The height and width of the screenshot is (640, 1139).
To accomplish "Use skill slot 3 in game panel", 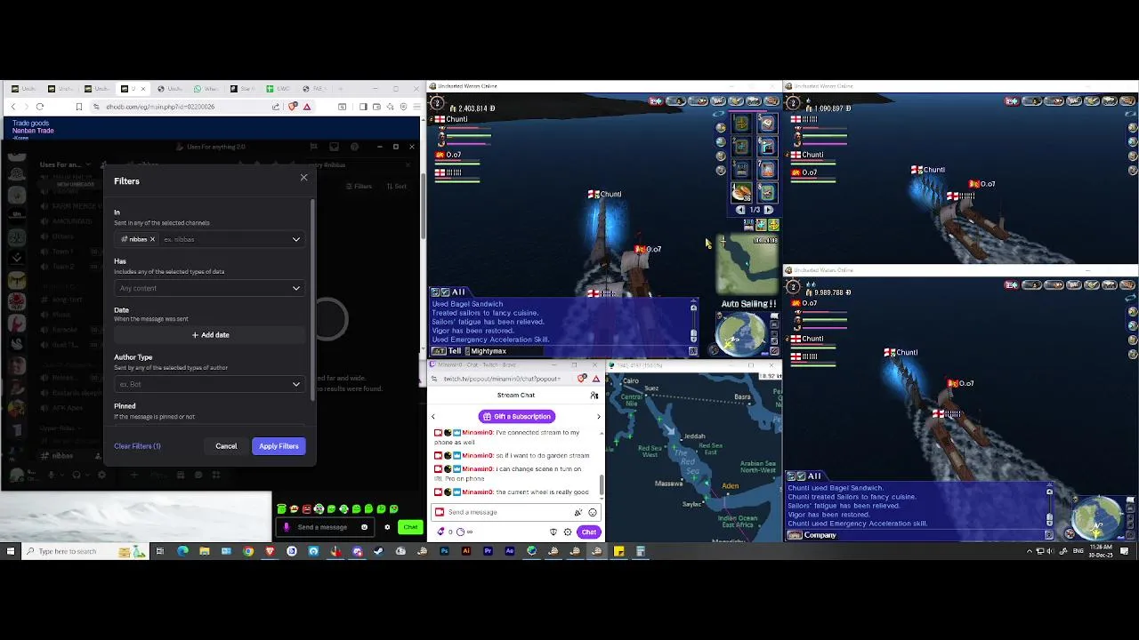I will [x=741, y=168].
